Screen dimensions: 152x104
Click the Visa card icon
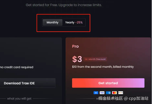(x=102, y=93)
